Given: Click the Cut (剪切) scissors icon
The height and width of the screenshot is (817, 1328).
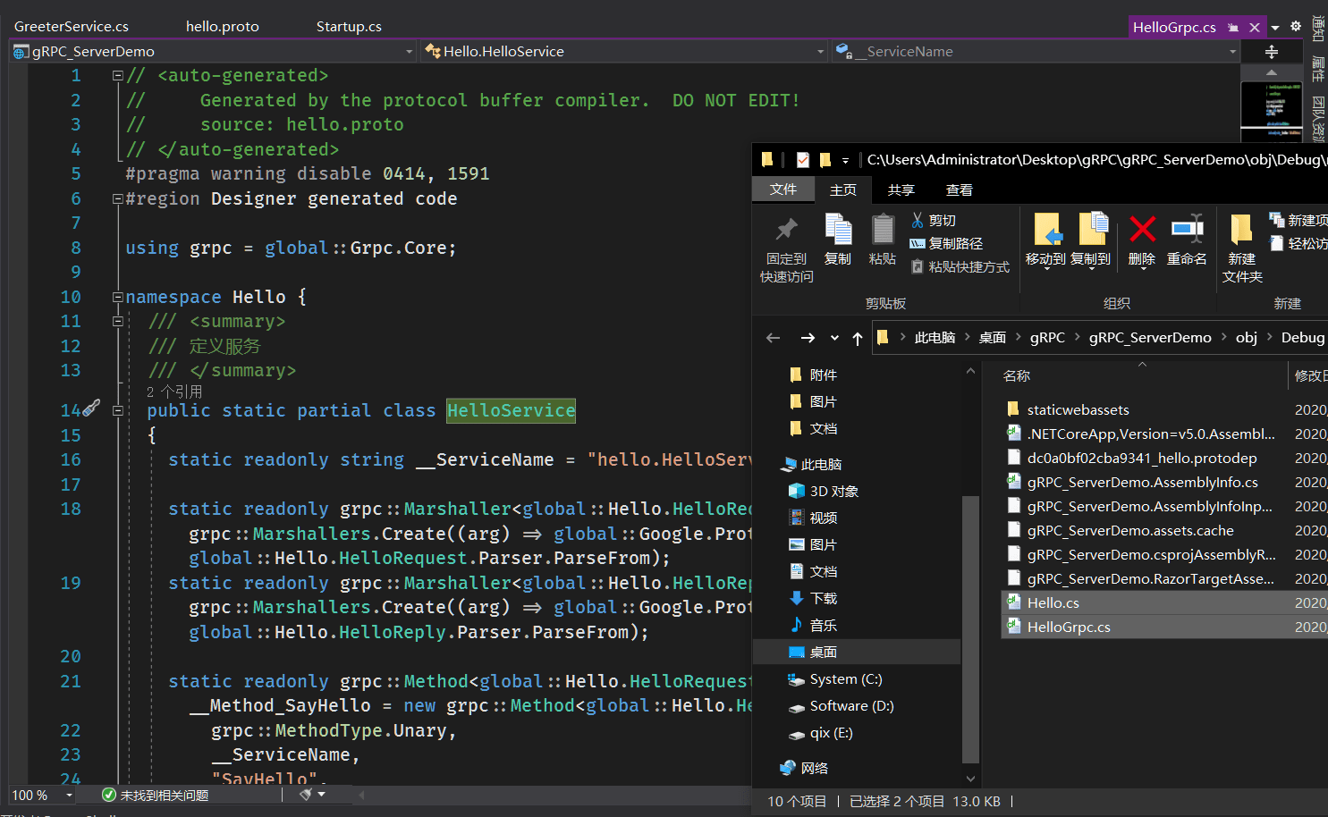Looking at the screenshot, I should [x=918, y=220].
